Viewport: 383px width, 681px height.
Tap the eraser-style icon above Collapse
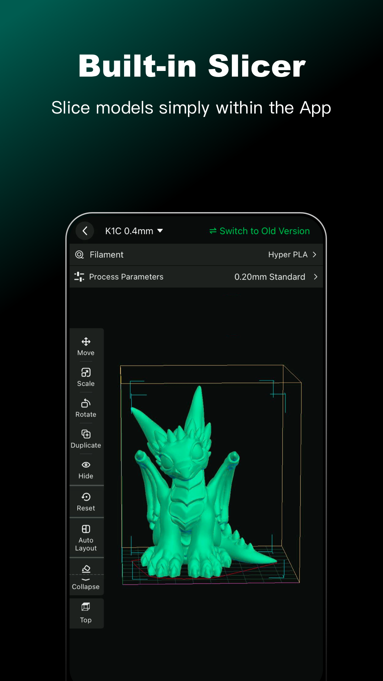86,569
